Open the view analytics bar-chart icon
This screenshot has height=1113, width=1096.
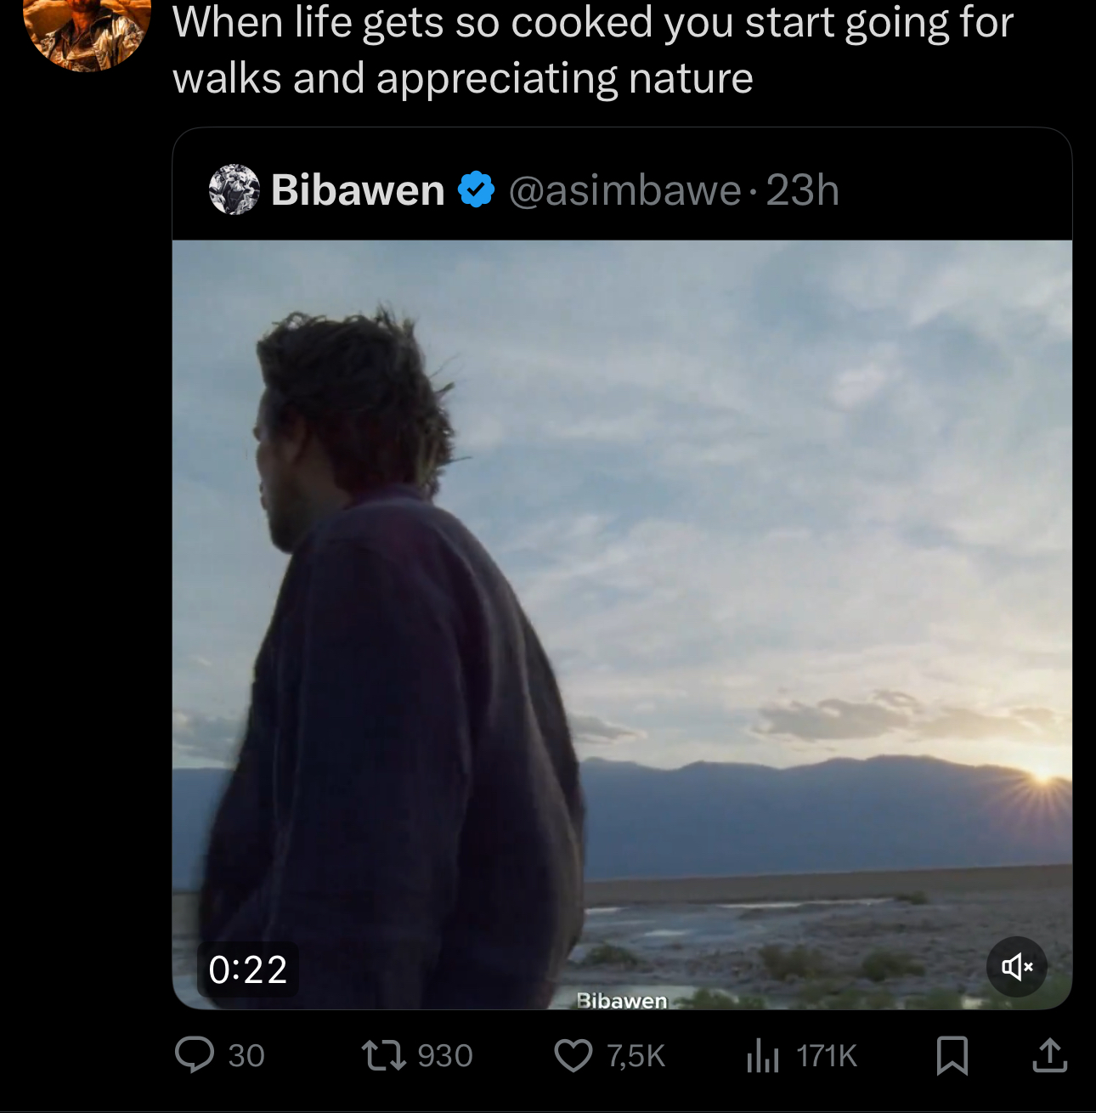tap(762, 1056)
